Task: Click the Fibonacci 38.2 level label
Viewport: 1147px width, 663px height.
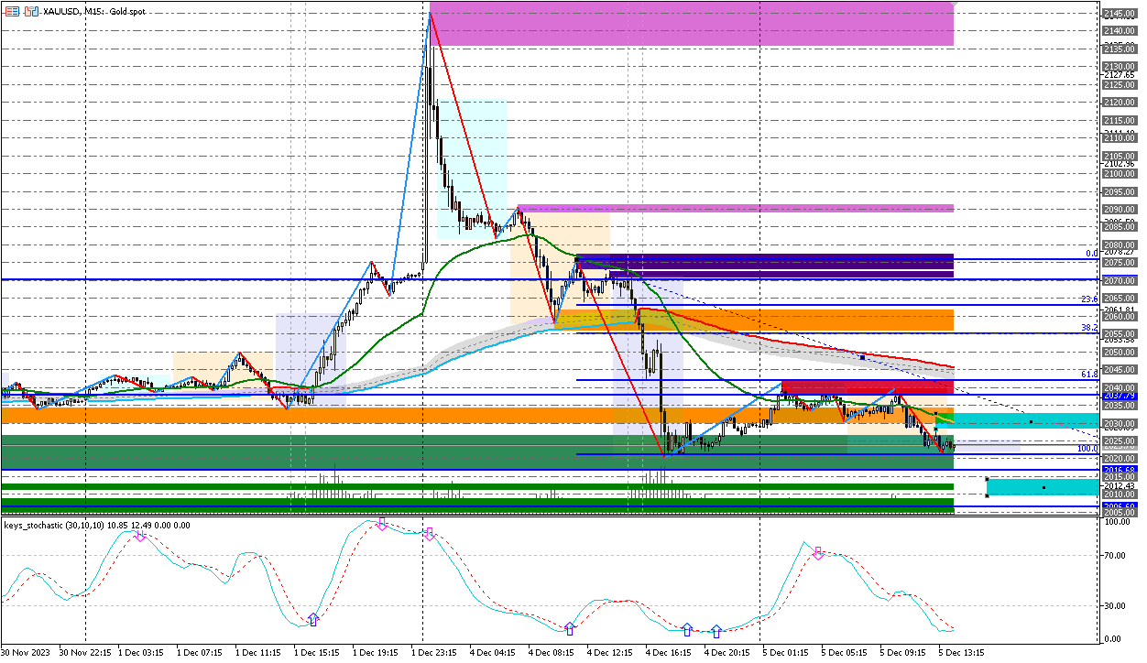Action: point(1089,328)
